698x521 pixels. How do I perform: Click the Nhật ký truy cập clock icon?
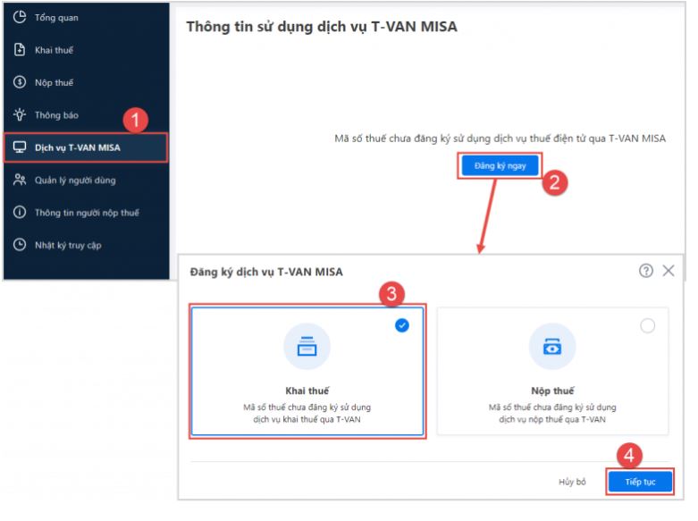tap(19, 245)
